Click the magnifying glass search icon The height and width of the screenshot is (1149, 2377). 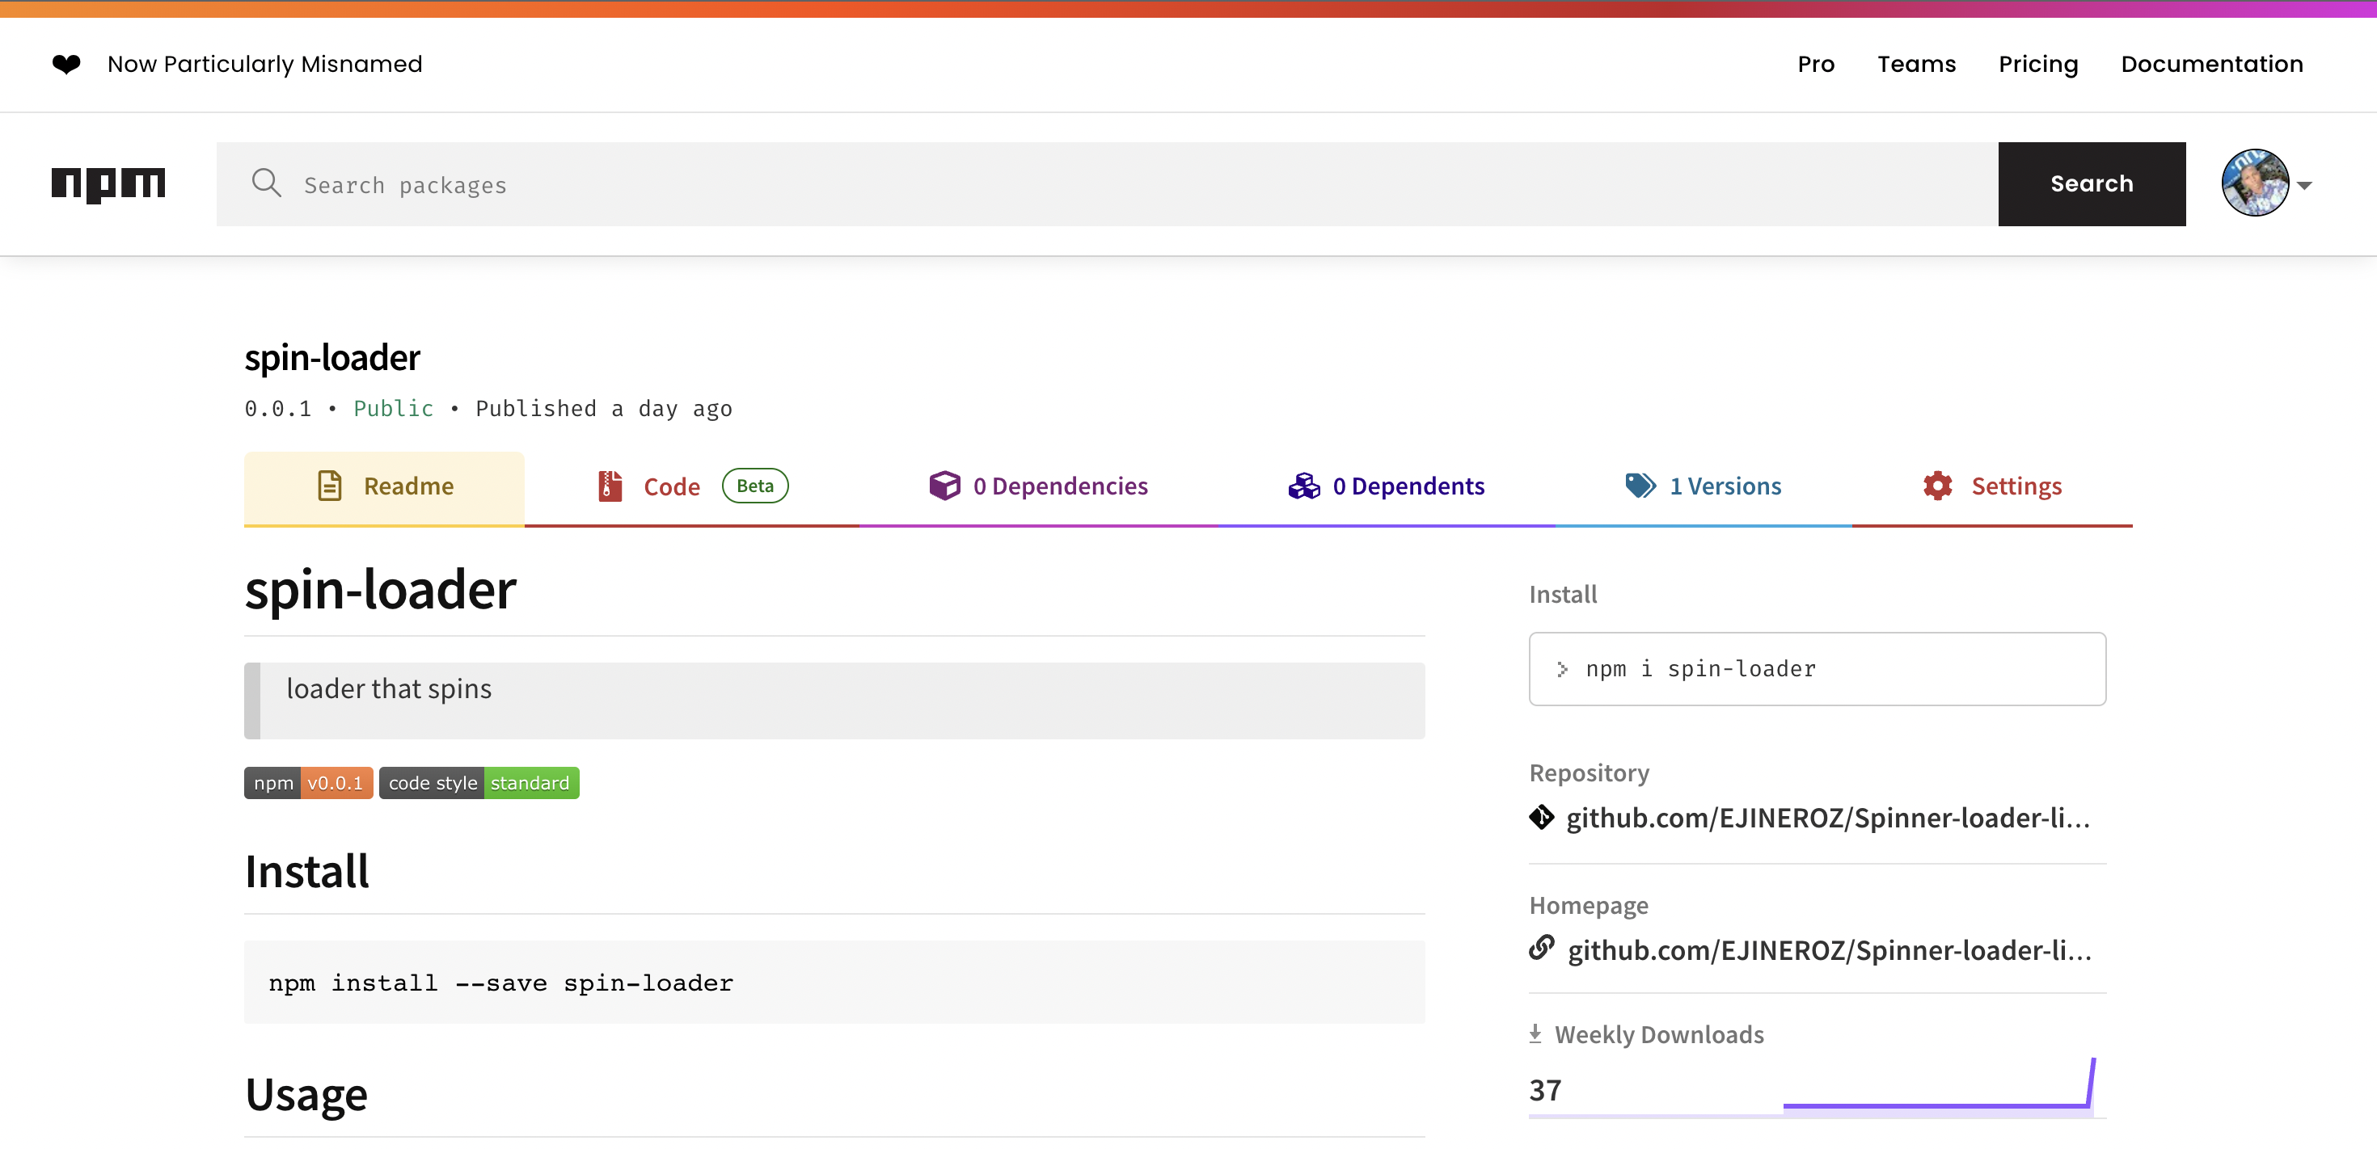pyautogui.click(x=267, y=183)
